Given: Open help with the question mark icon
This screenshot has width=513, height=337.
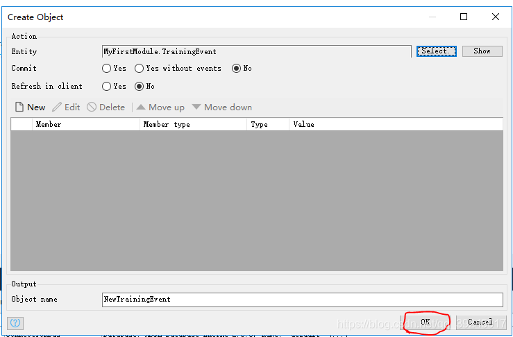Looking at the screenshot, I should coord(15,323).
